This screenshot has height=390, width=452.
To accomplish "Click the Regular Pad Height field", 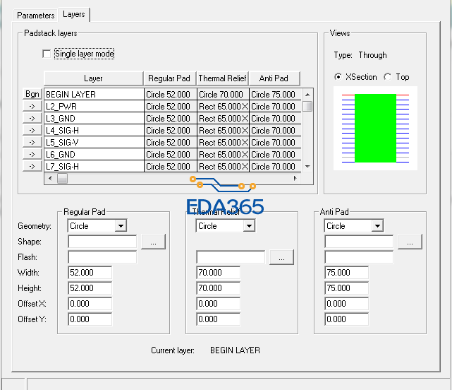I will pyautogui.click(x=90, y=288).
